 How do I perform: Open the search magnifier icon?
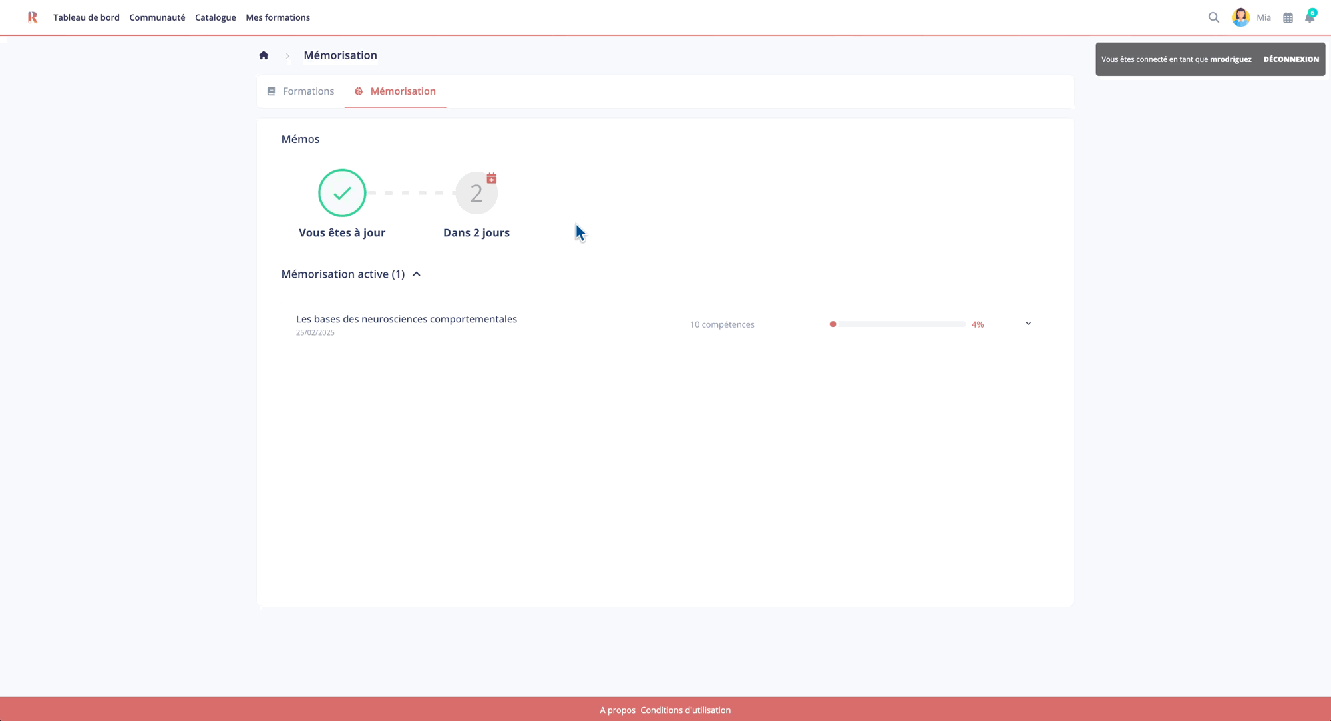coord(1213,17)
